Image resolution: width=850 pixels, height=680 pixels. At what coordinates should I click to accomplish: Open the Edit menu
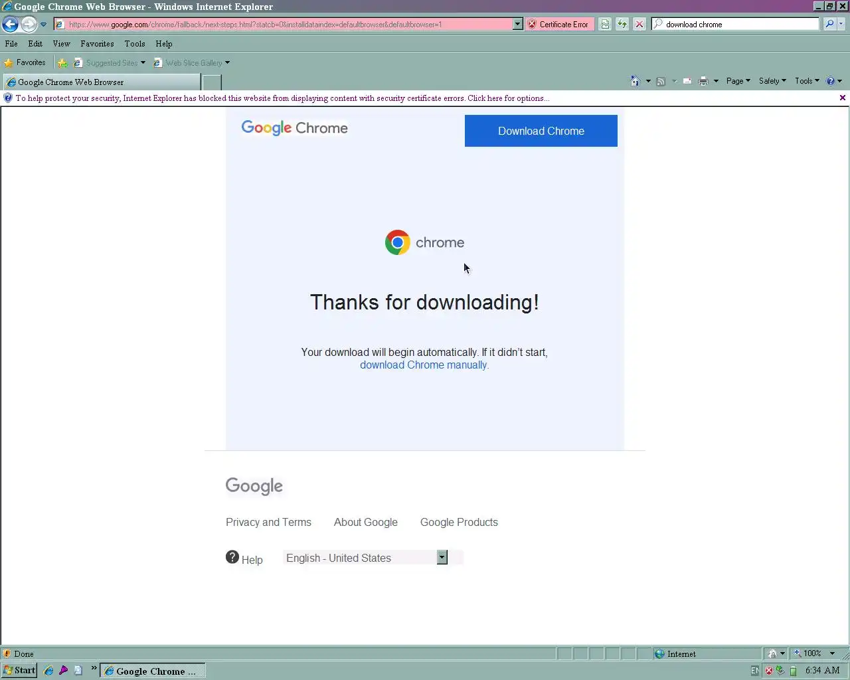pyautogui.click(x=35, y=44)
